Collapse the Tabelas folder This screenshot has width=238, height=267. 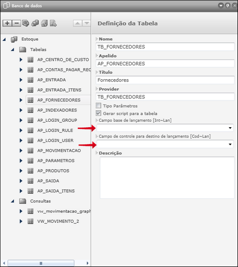coord(13,50)
